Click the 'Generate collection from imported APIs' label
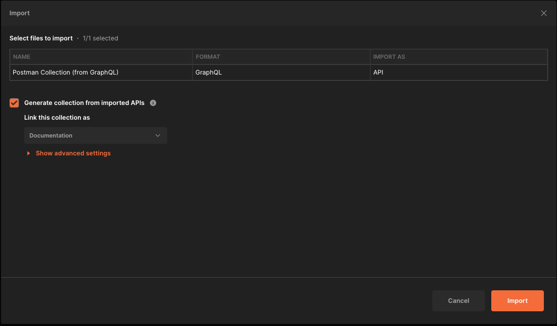Viewport: 557px width, 326px height. pyautogui.click(x=84, y=103)
